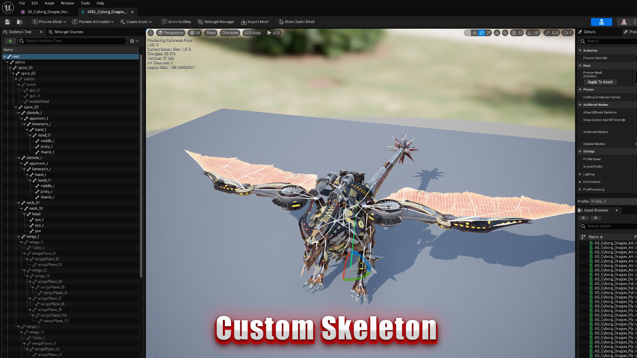
Task: Open the File menu
Action: [x=22, y=3]
